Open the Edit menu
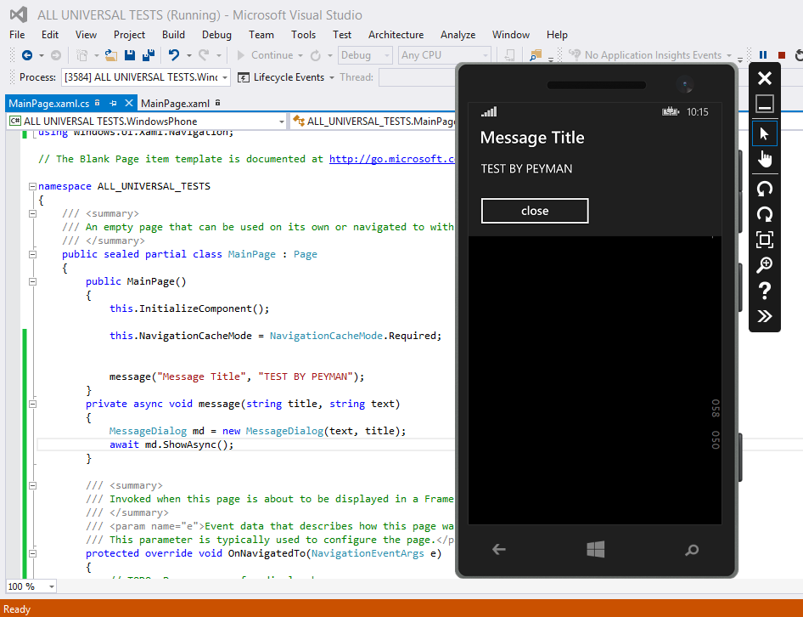 tap(50, 34)
